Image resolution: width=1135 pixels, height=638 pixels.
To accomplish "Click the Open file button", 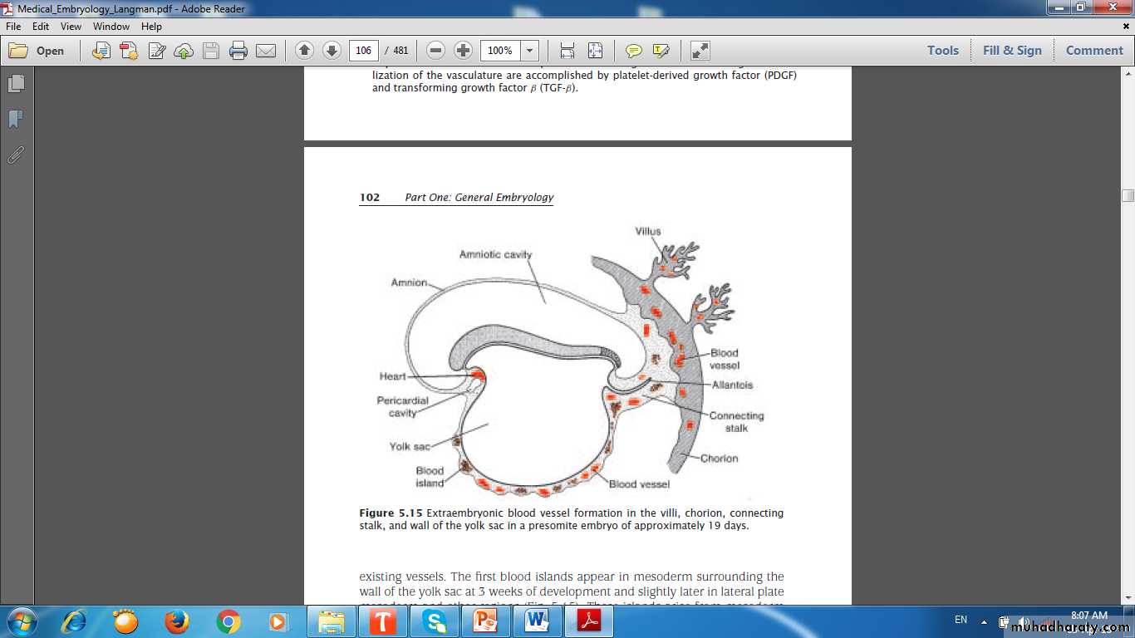I will tap(37, 51).
